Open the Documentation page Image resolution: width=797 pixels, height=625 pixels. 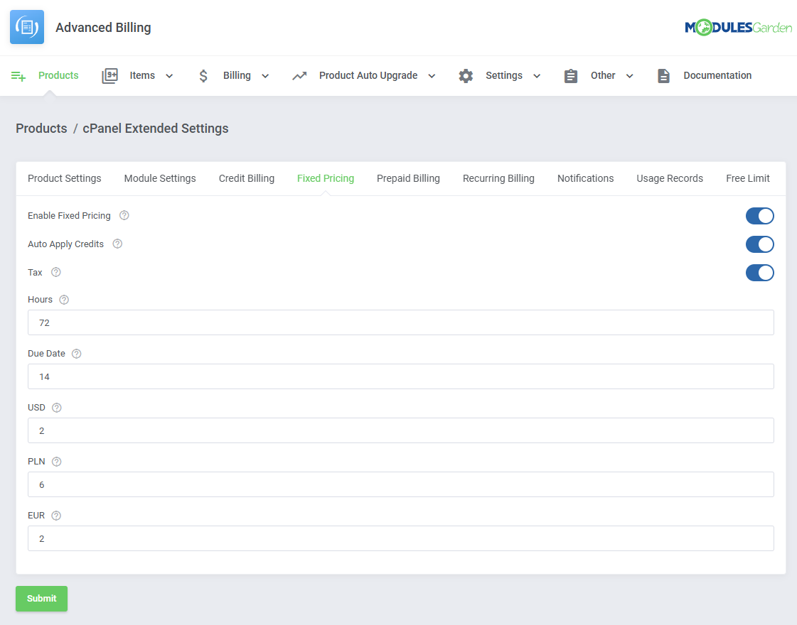pos(717,75)
